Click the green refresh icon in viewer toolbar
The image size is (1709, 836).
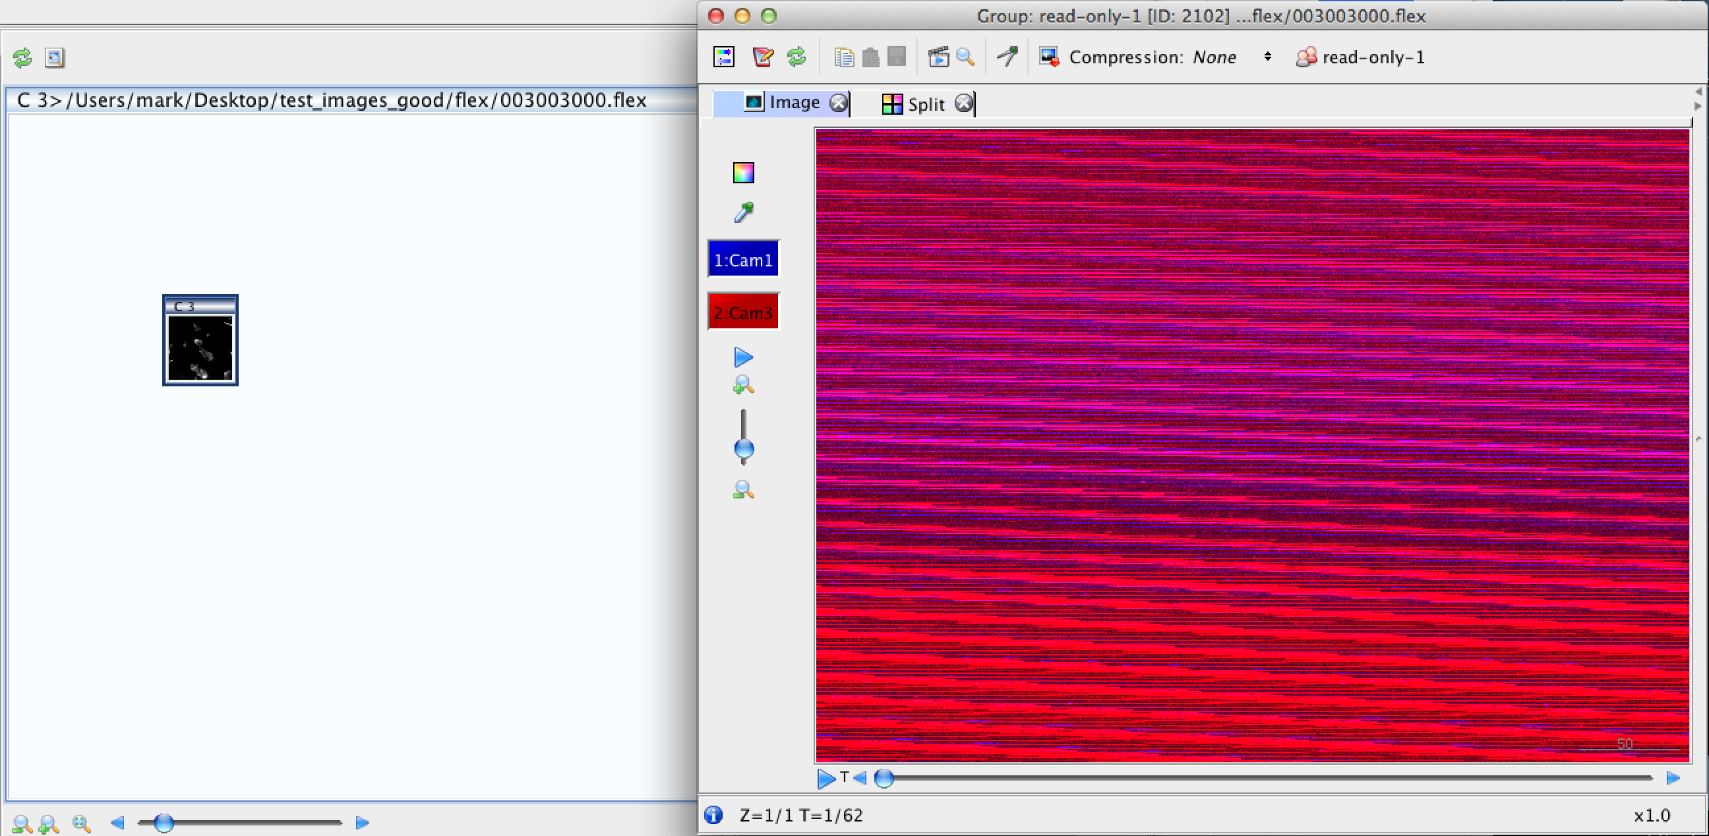coord(796,57)
